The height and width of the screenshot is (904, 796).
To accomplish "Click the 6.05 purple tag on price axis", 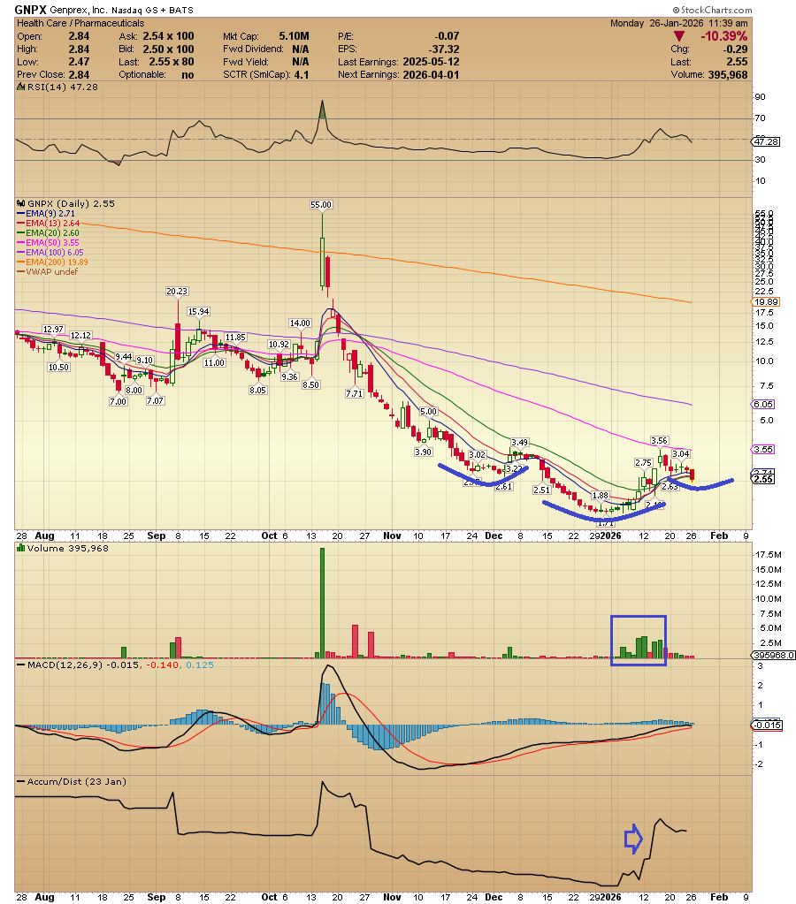I will (x=763, y=404).
